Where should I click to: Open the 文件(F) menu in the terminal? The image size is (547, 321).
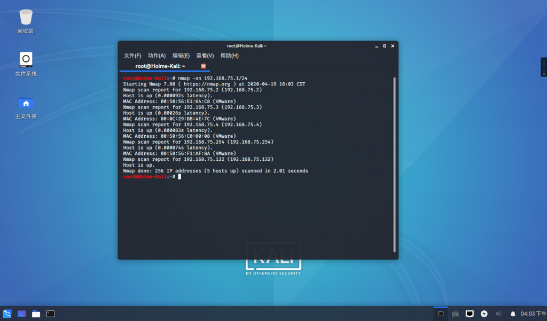(132, 56)
